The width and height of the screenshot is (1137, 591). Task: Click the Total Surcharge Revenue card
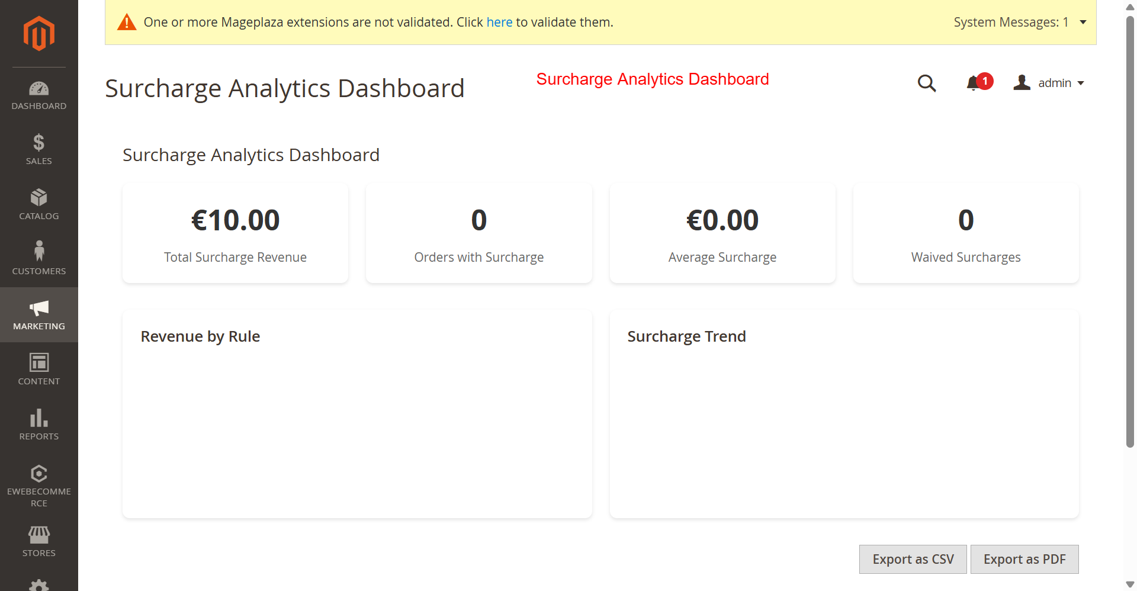(235, 233)
